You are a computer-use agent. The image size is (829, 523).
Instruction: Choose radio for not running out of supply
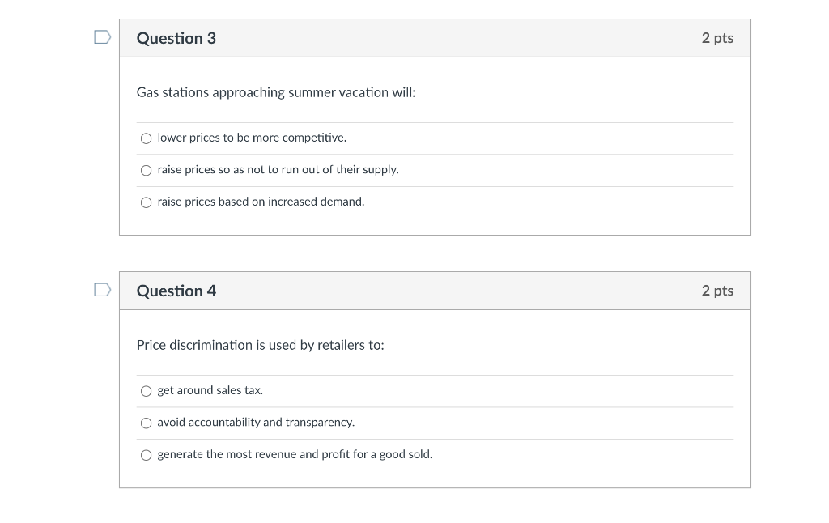(146, 170)
